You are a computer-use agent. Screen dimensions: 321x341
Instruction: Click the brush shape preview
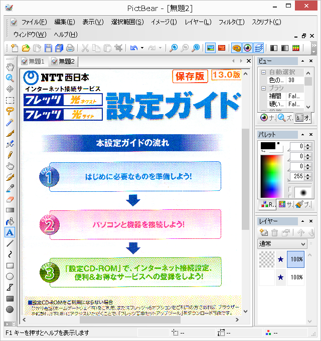[x=303, y=192]
